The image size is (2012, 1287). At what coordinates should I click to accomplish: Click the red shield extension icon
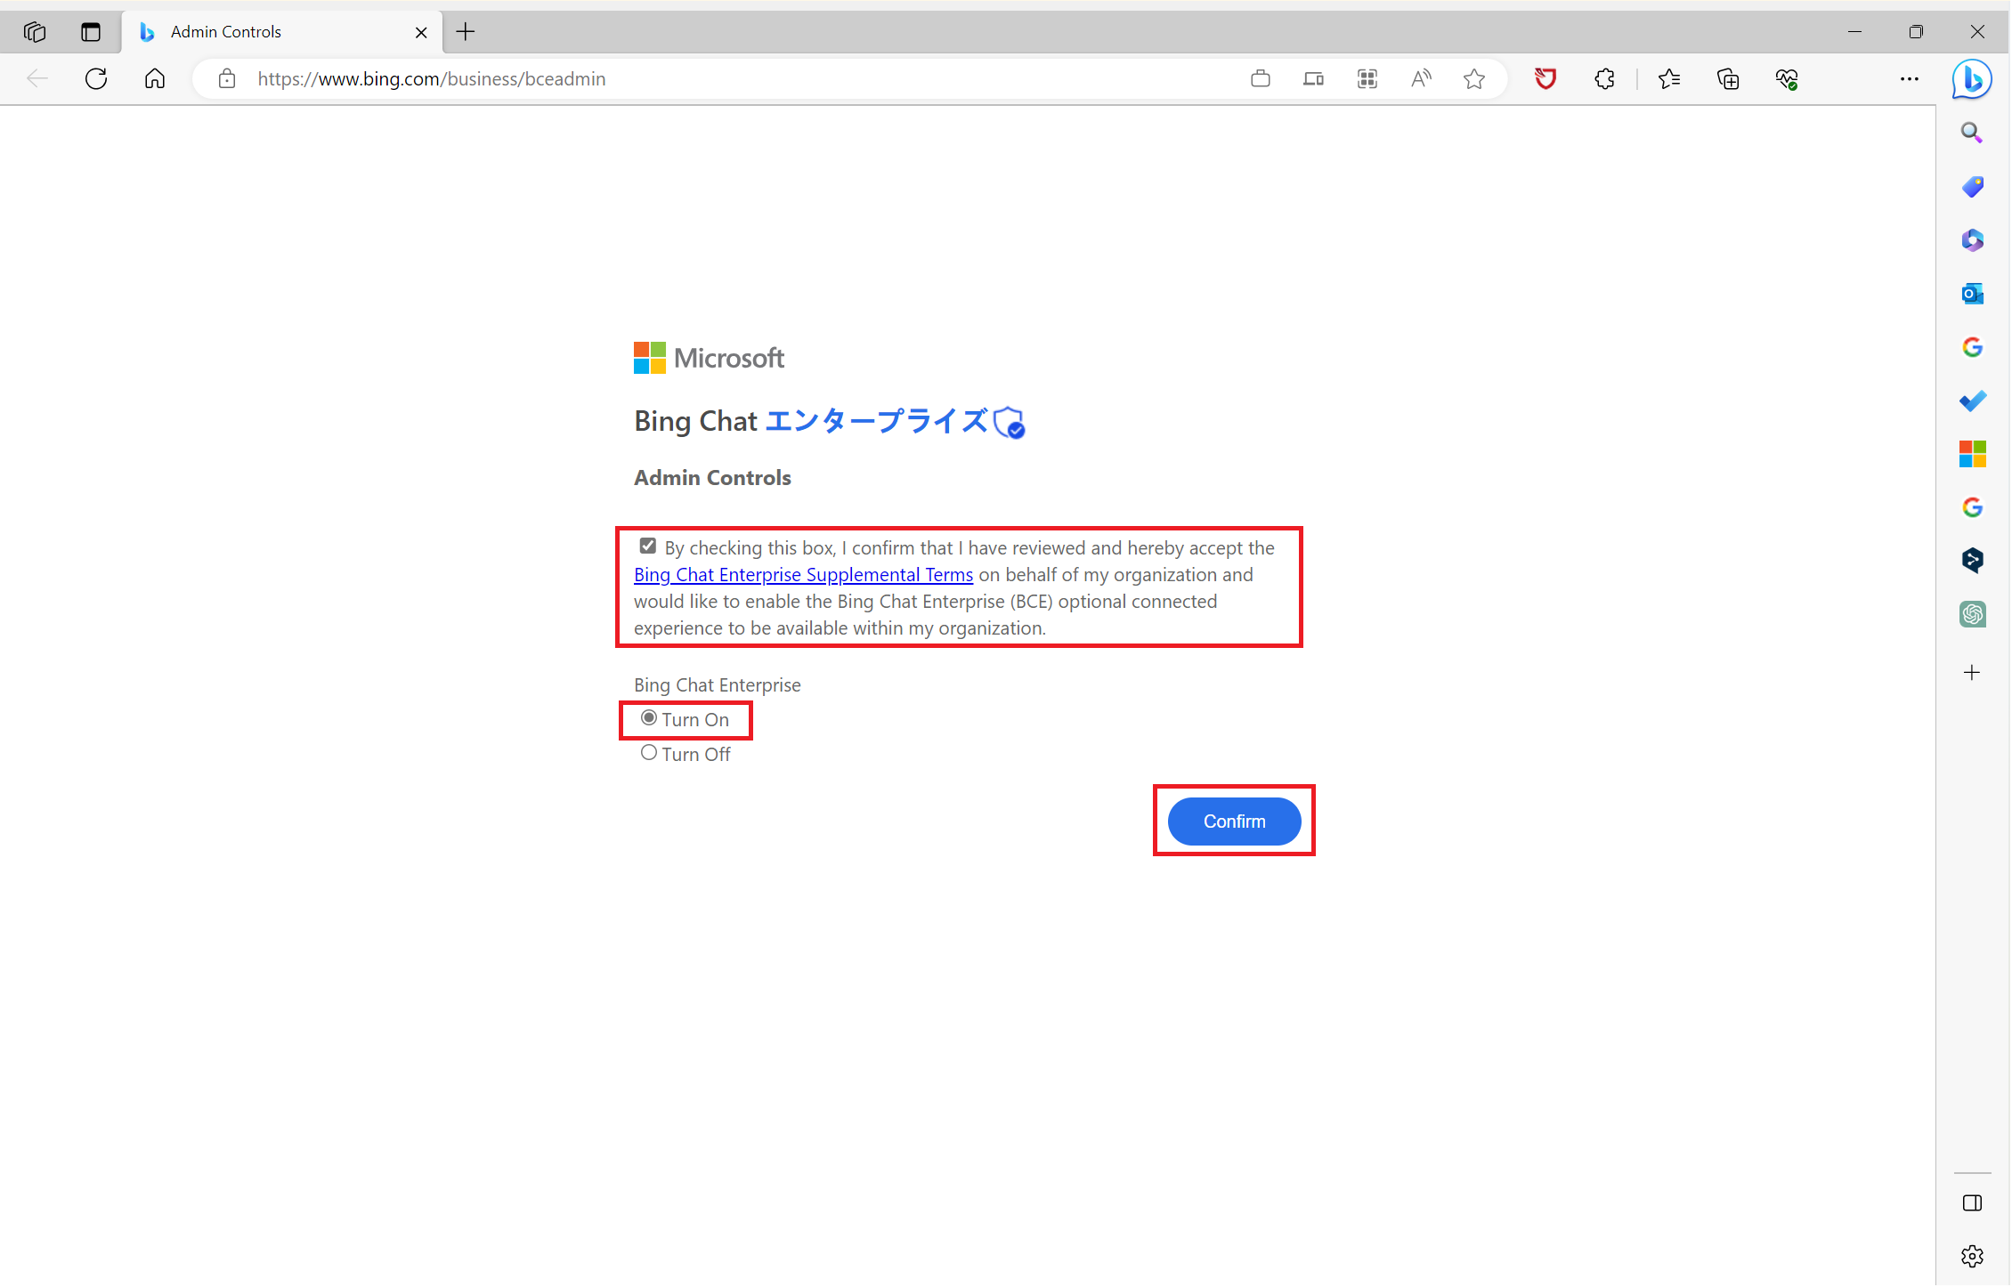1546,78
